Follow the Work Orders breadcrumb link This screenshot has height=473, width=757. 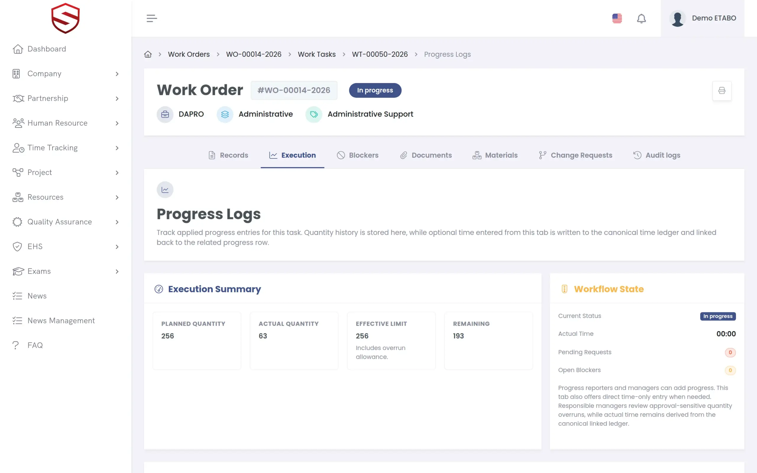point(189,54)
